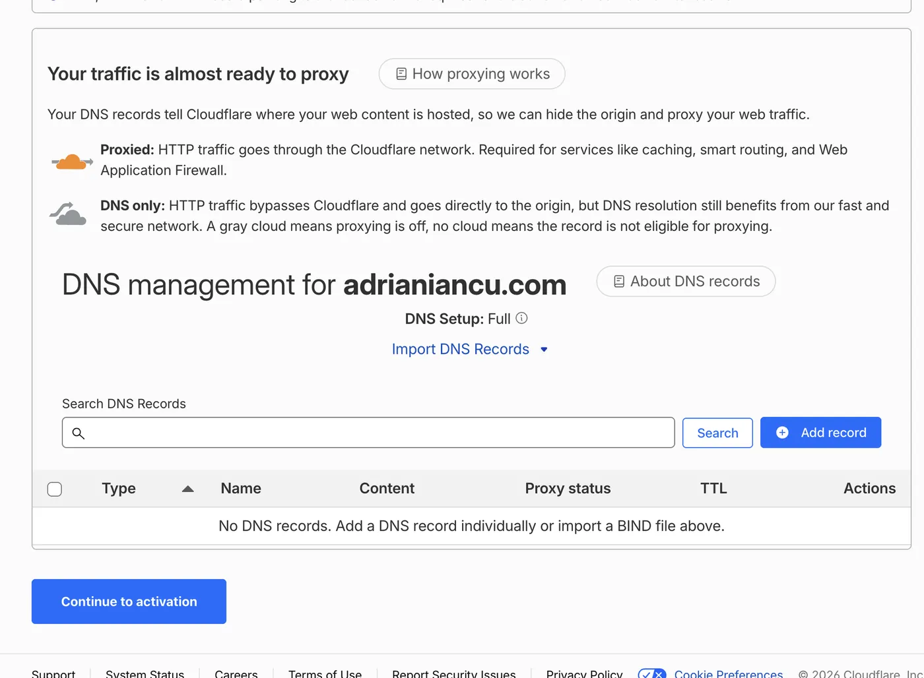Click Continue to activation button
The height and width of the screenshot is (678, 924).
[129, 601]
